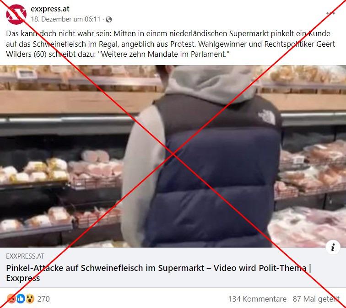346x308 pixels.
Task: Open the supermarket article preview image
Action: 173,156
